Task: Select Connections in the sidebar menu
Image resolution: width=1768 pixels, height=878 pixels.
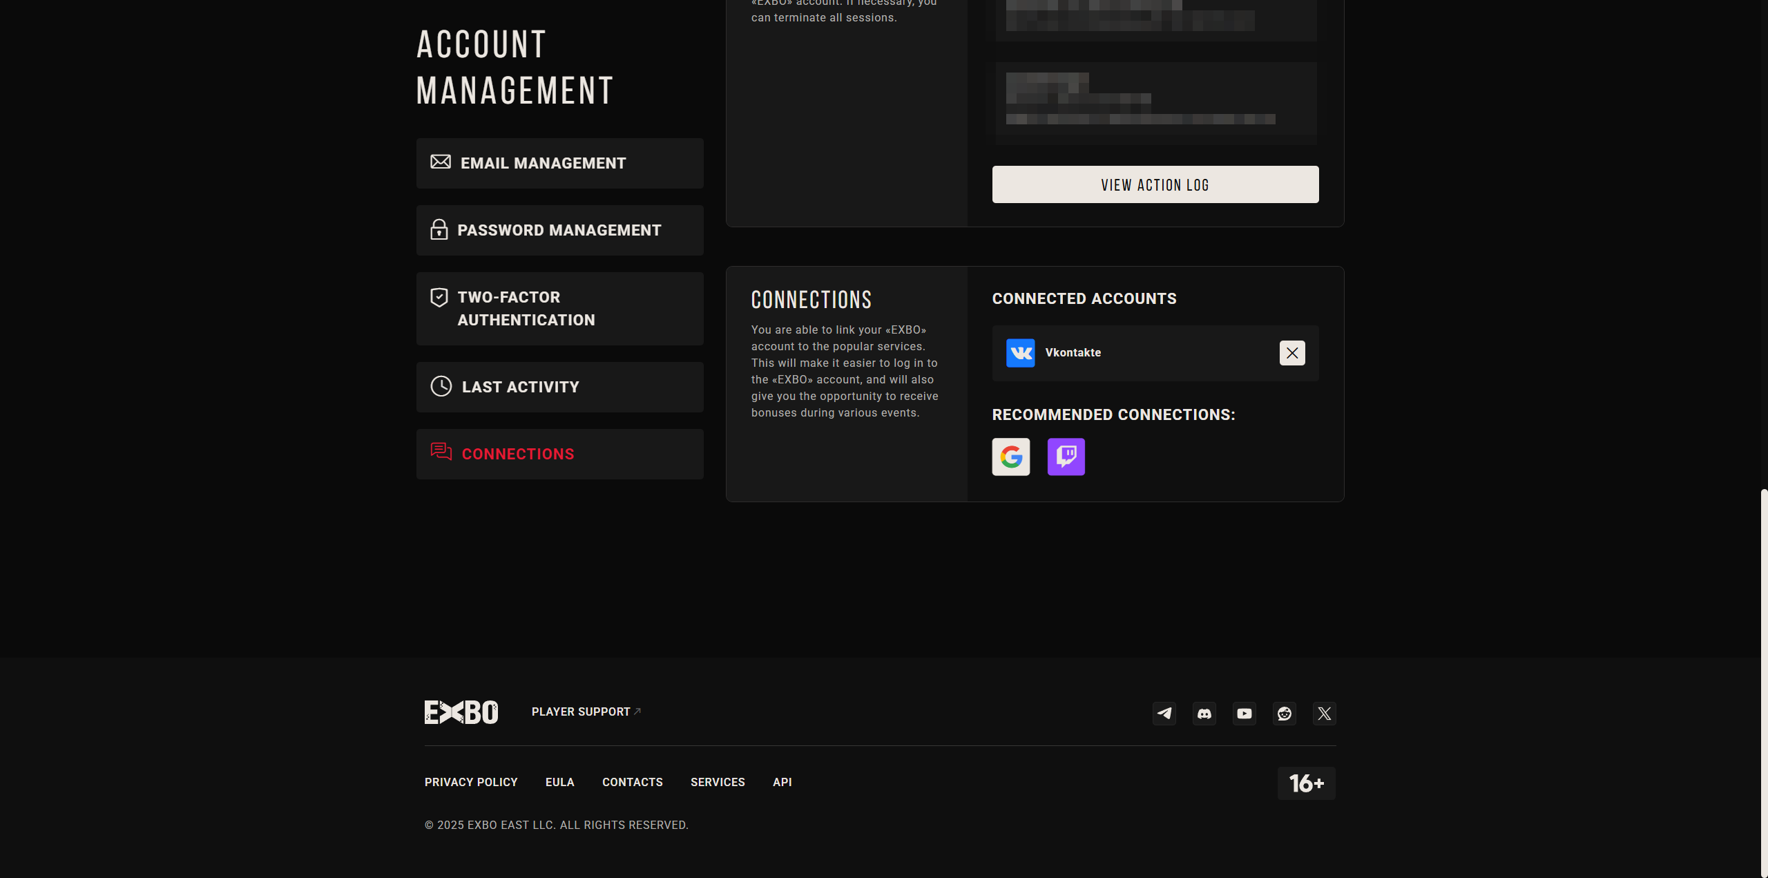Action: [x=559, y=454]
